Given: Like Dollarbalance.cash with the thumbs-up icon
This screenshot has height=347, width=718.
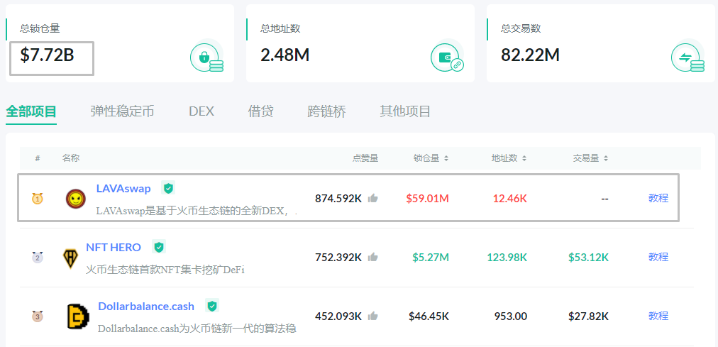Looking at the screenshot, I should point(373,316).
